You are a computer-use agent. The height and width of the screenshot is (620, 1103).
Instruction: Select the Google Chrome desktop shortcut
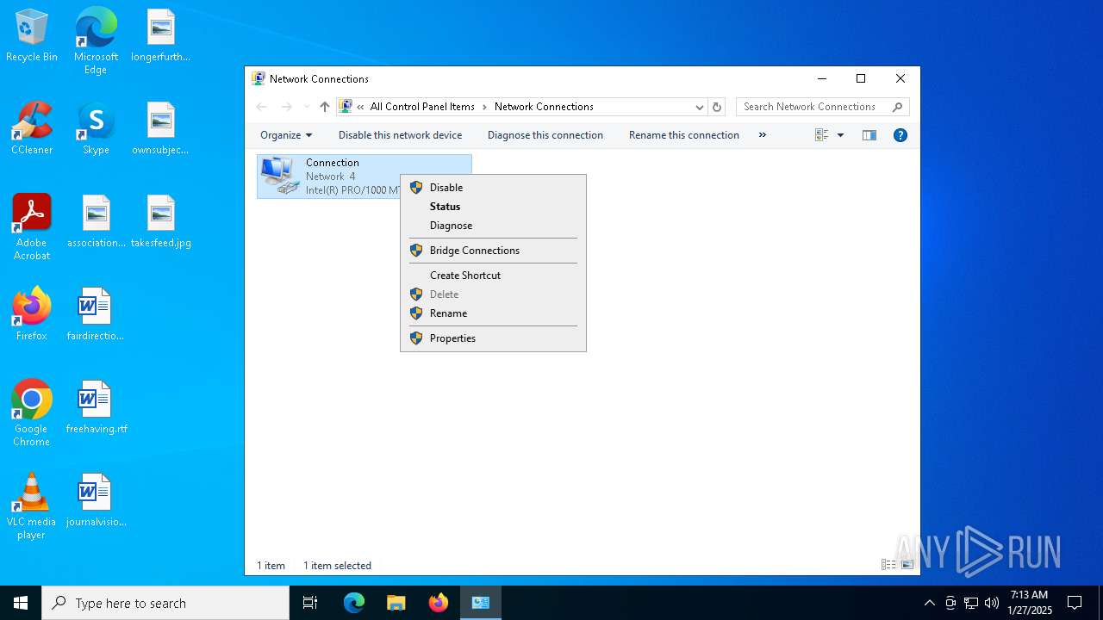click(32, 413)
